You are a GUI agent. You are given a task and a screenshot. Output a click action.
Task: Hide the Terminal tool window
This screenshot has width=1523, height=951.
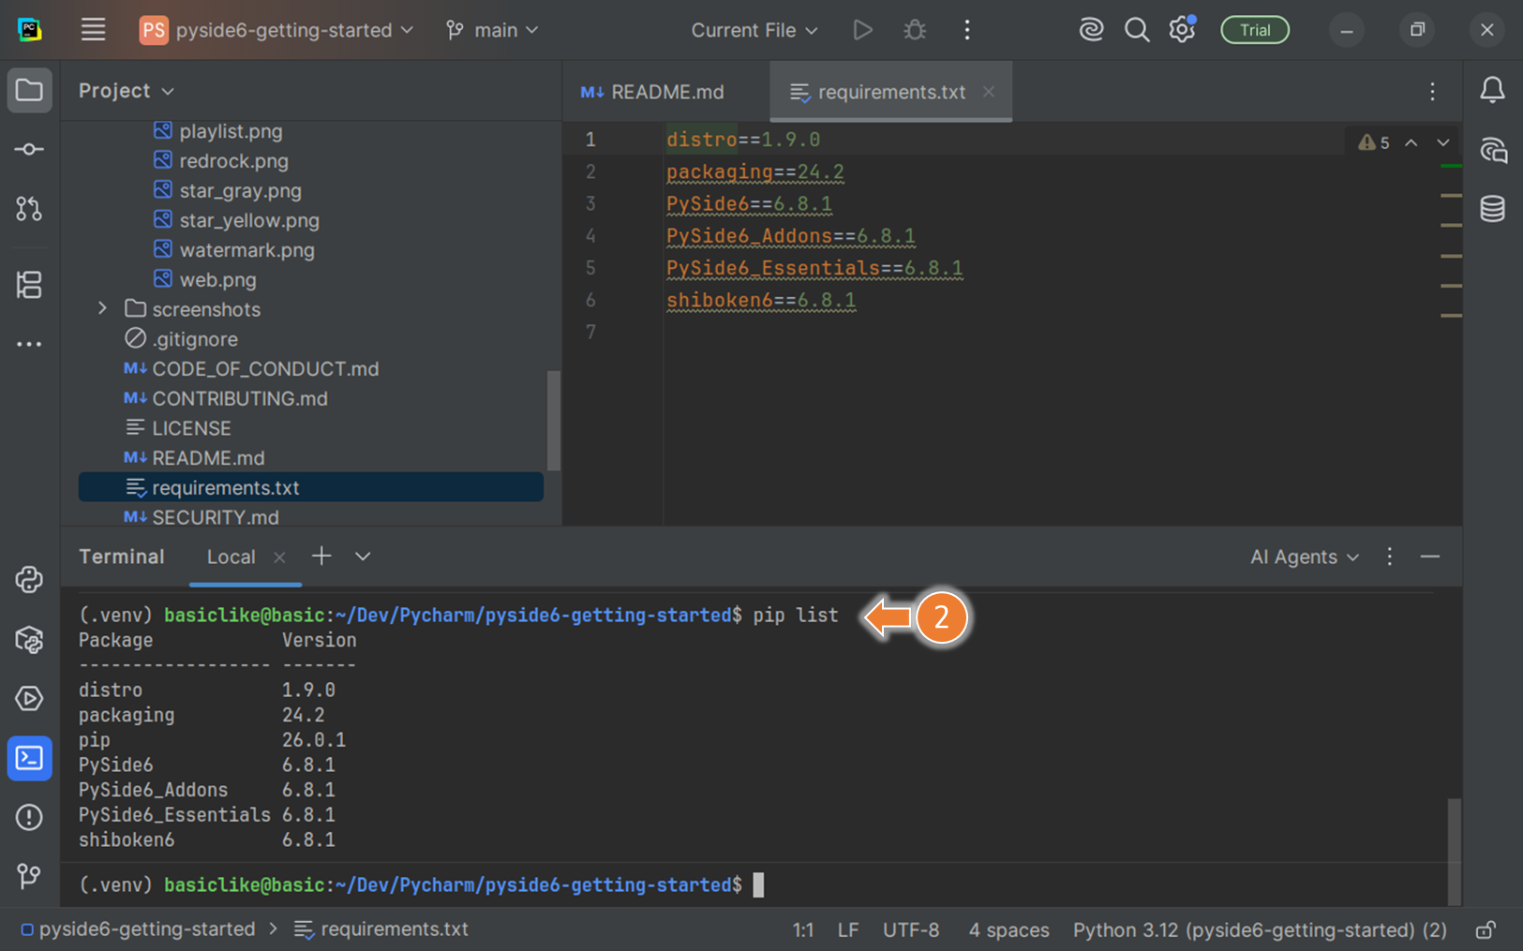coord(1430,557)
